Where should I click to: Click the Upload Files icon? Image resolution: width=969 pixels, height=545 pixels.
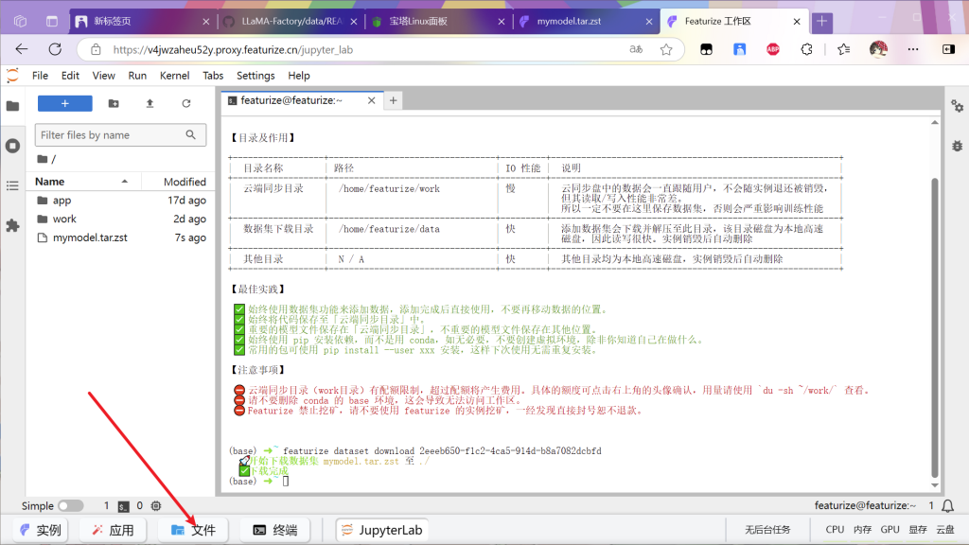150,103
